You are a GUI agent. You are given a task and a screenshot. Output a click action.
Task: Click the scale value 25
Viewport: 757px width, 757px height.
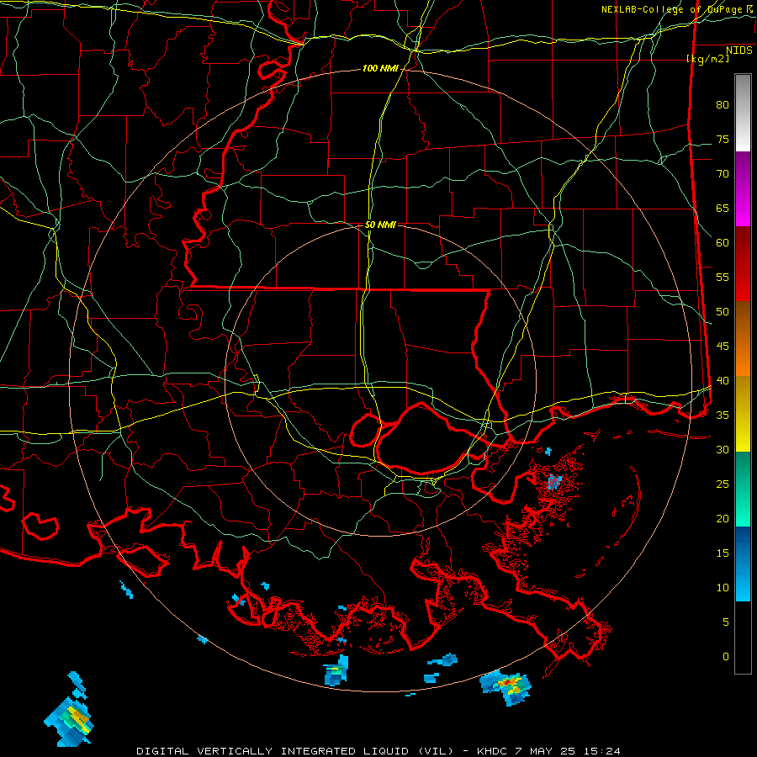coord(723,484)
